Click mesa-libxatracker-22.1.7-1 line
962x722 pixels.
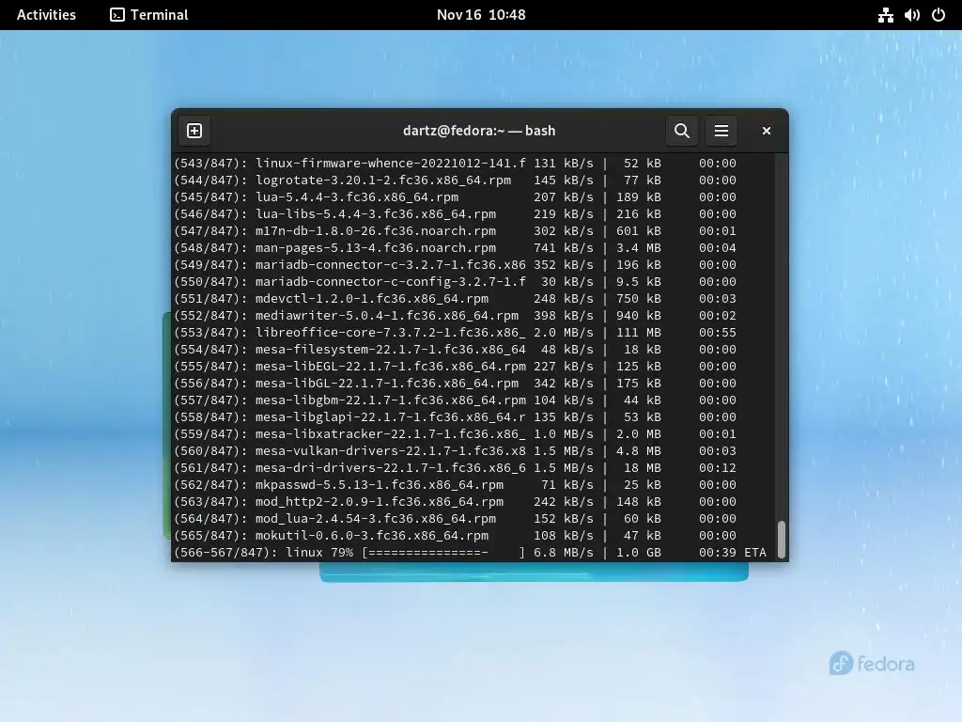455,434
